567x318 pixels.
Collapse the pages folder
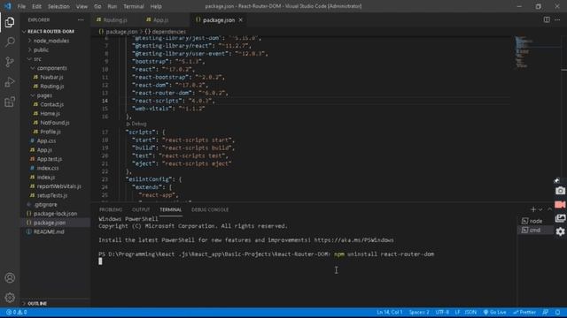click(x=44, y=95)
